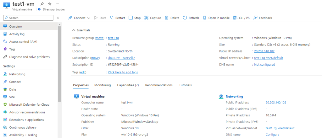
Task: Click DNS name Not configured link
Action: click(x=264, y=65)
